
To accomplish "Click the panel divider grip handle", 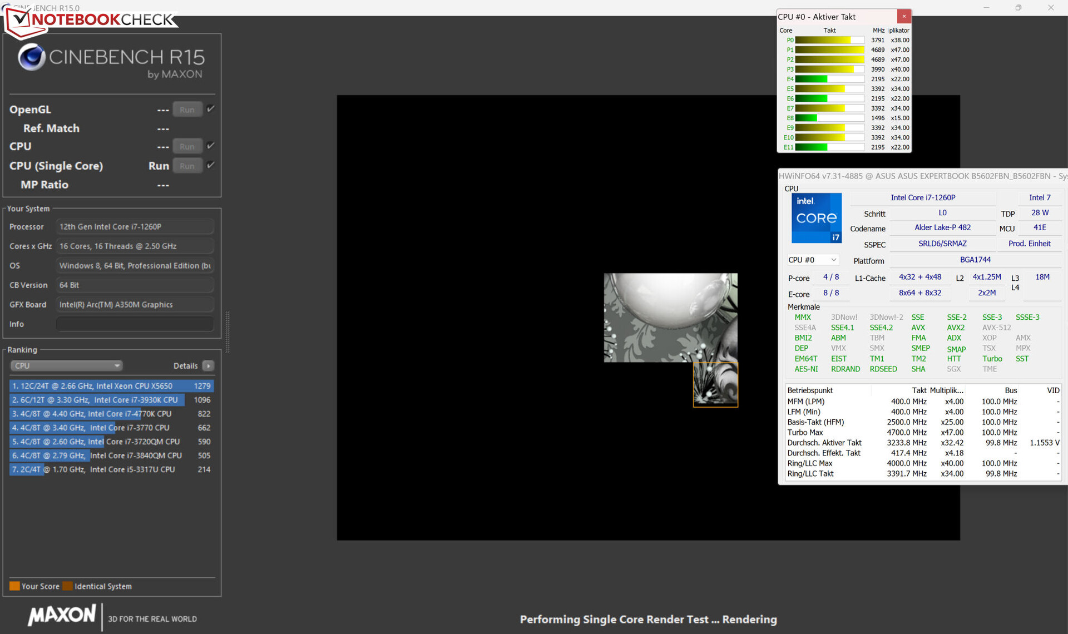I will tap(227, 332).
